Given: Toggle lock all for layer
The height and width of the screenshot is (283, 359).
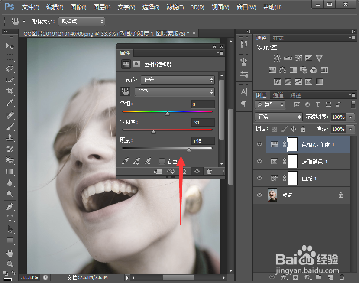Looking at the screenshot, I should [x=303, y=129].
